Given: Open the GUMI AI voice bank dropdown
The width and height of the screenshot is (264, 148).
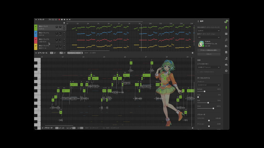Looking at the screenshot, I should pyautogui.click(x=209, y=31).
